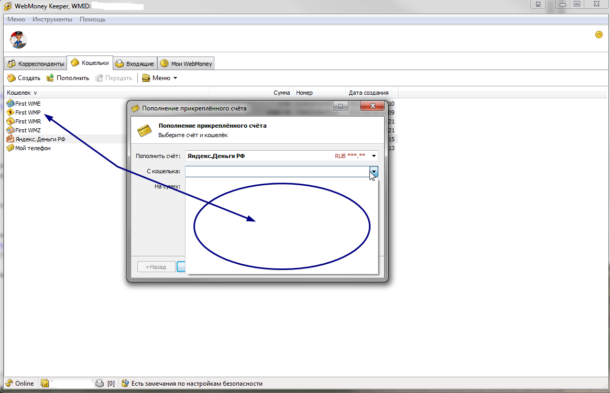Sort wallets by the Сумма column
Viewport: 610px width, 393px height.
click(252, 93)
